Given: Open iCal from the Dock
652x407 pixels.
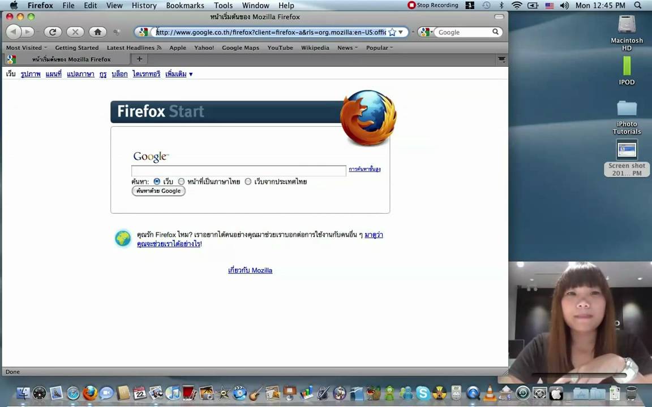Looking at the screenshot, I should point(139,392).
